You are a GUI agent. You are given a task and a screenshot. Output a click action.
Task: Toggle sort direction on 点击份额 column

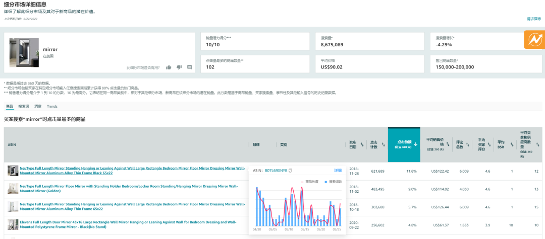(416, 144)
